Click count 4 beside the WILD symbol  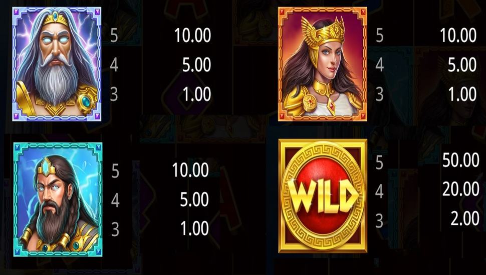pyautogui.click(x=380, y=192)
